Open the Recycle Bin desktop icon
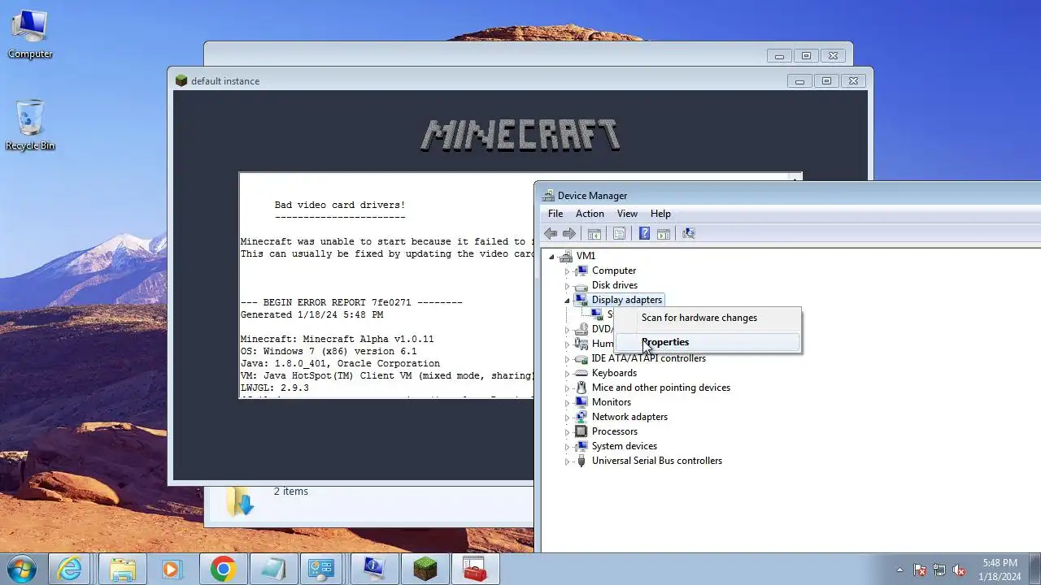Image resolution: width=1041 pixels, height=585 pixels. click(30, 124)
